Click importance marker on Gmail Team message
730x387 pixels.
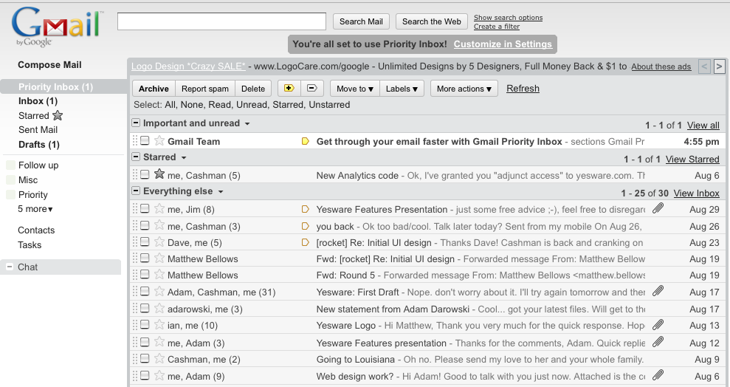(x=306, y=141)
